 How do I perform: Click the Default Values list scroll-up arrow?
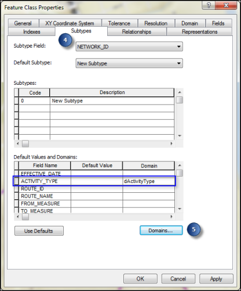tap(180, 165)
